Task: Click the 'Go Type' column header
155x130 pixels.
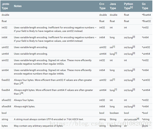Action: point(145,6)
